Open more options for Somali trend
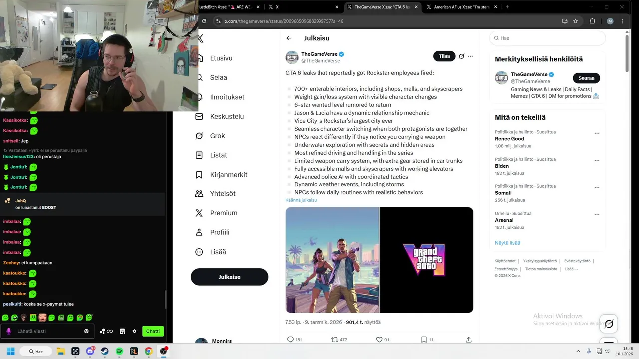The height and width of the screenshot is (359, 639). [597, 188]
